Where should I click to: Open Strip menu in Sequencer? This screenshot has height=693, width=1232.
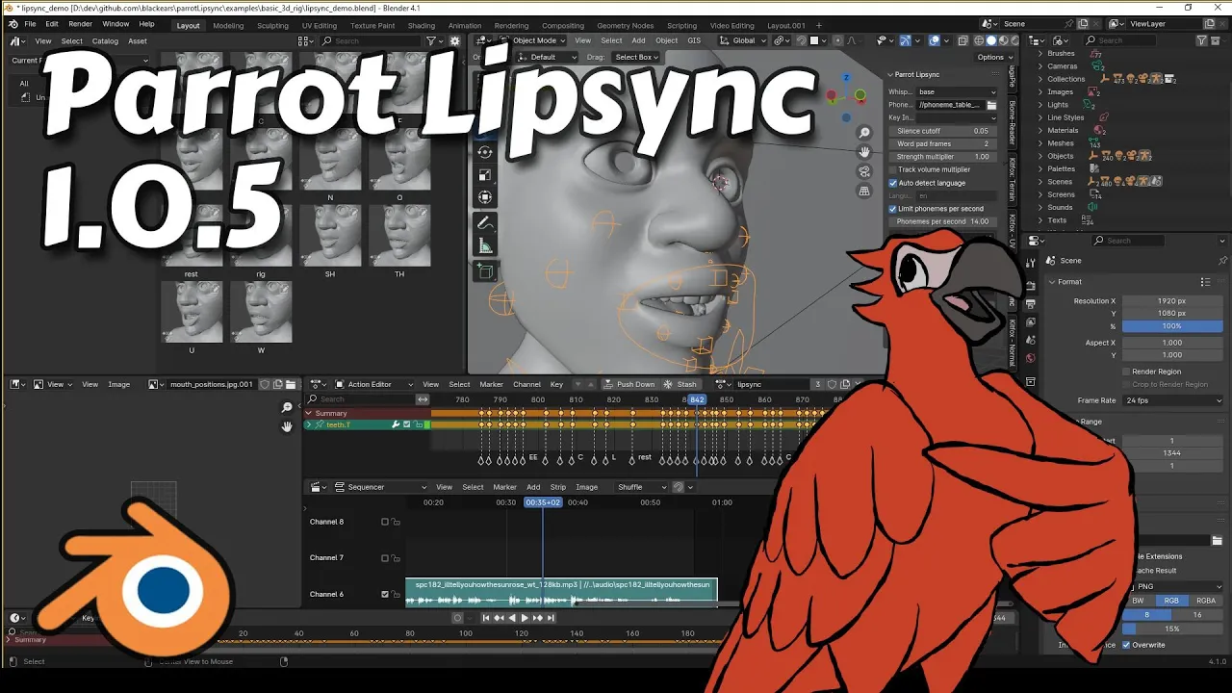point(558,487)
